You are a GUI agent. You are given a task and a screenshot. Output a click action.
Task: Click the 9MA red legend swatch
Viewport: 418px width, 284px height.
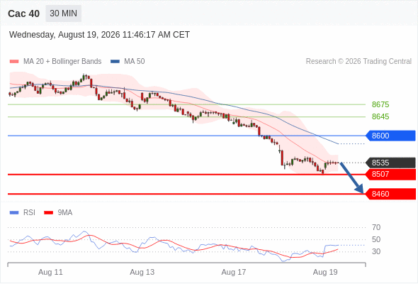48,213
